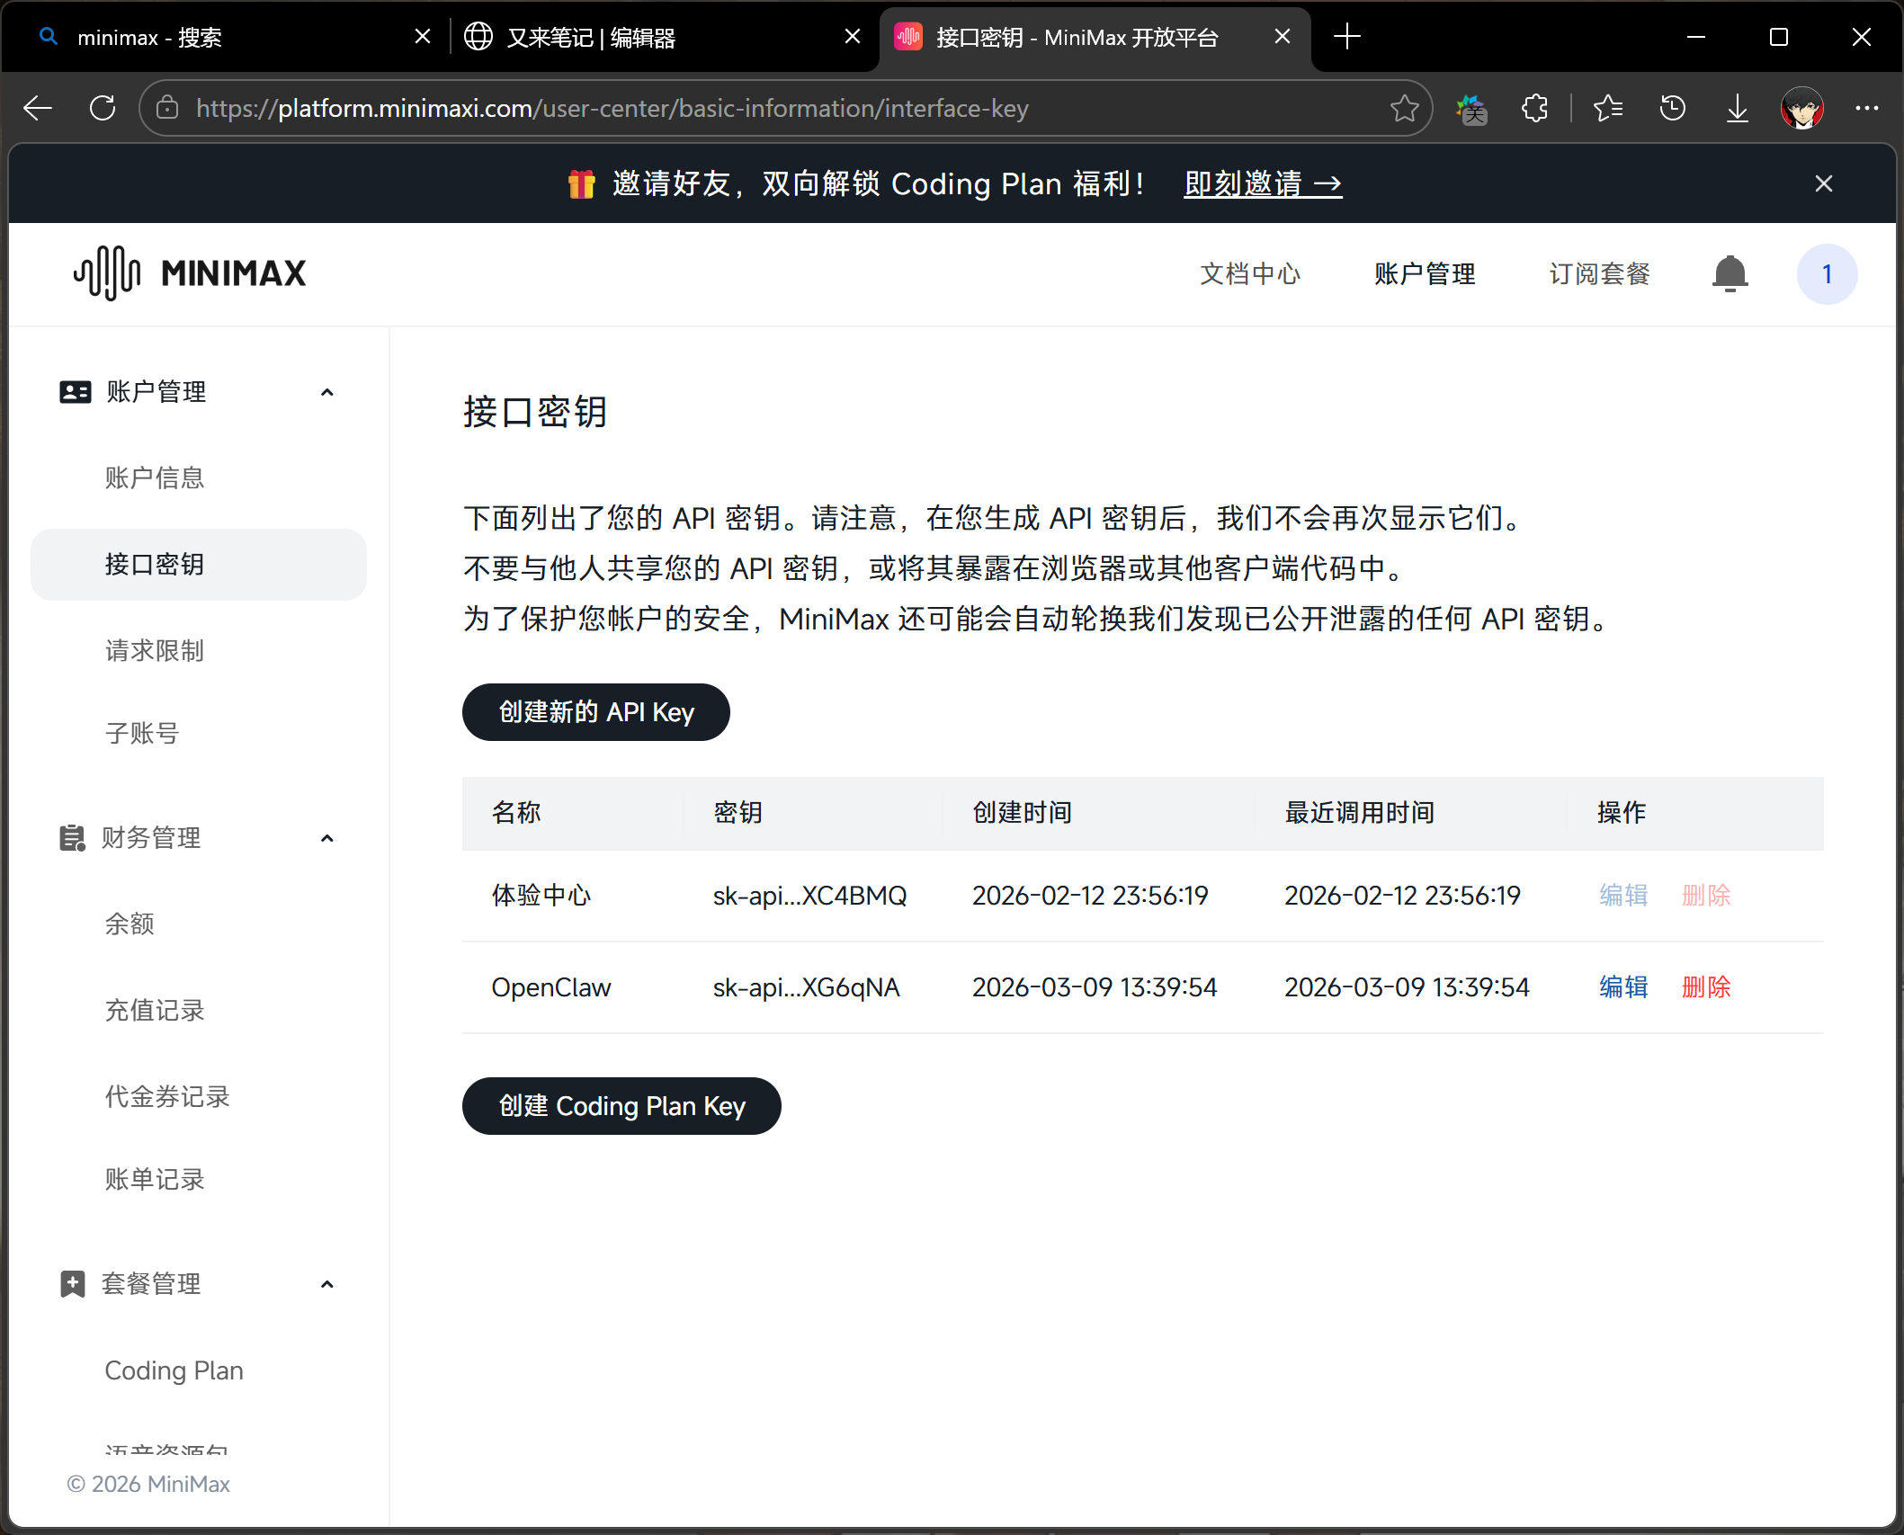Click the 套餐管理 sidebar bookmark icon
1904x1535 pixels.
click(72, 1284)
